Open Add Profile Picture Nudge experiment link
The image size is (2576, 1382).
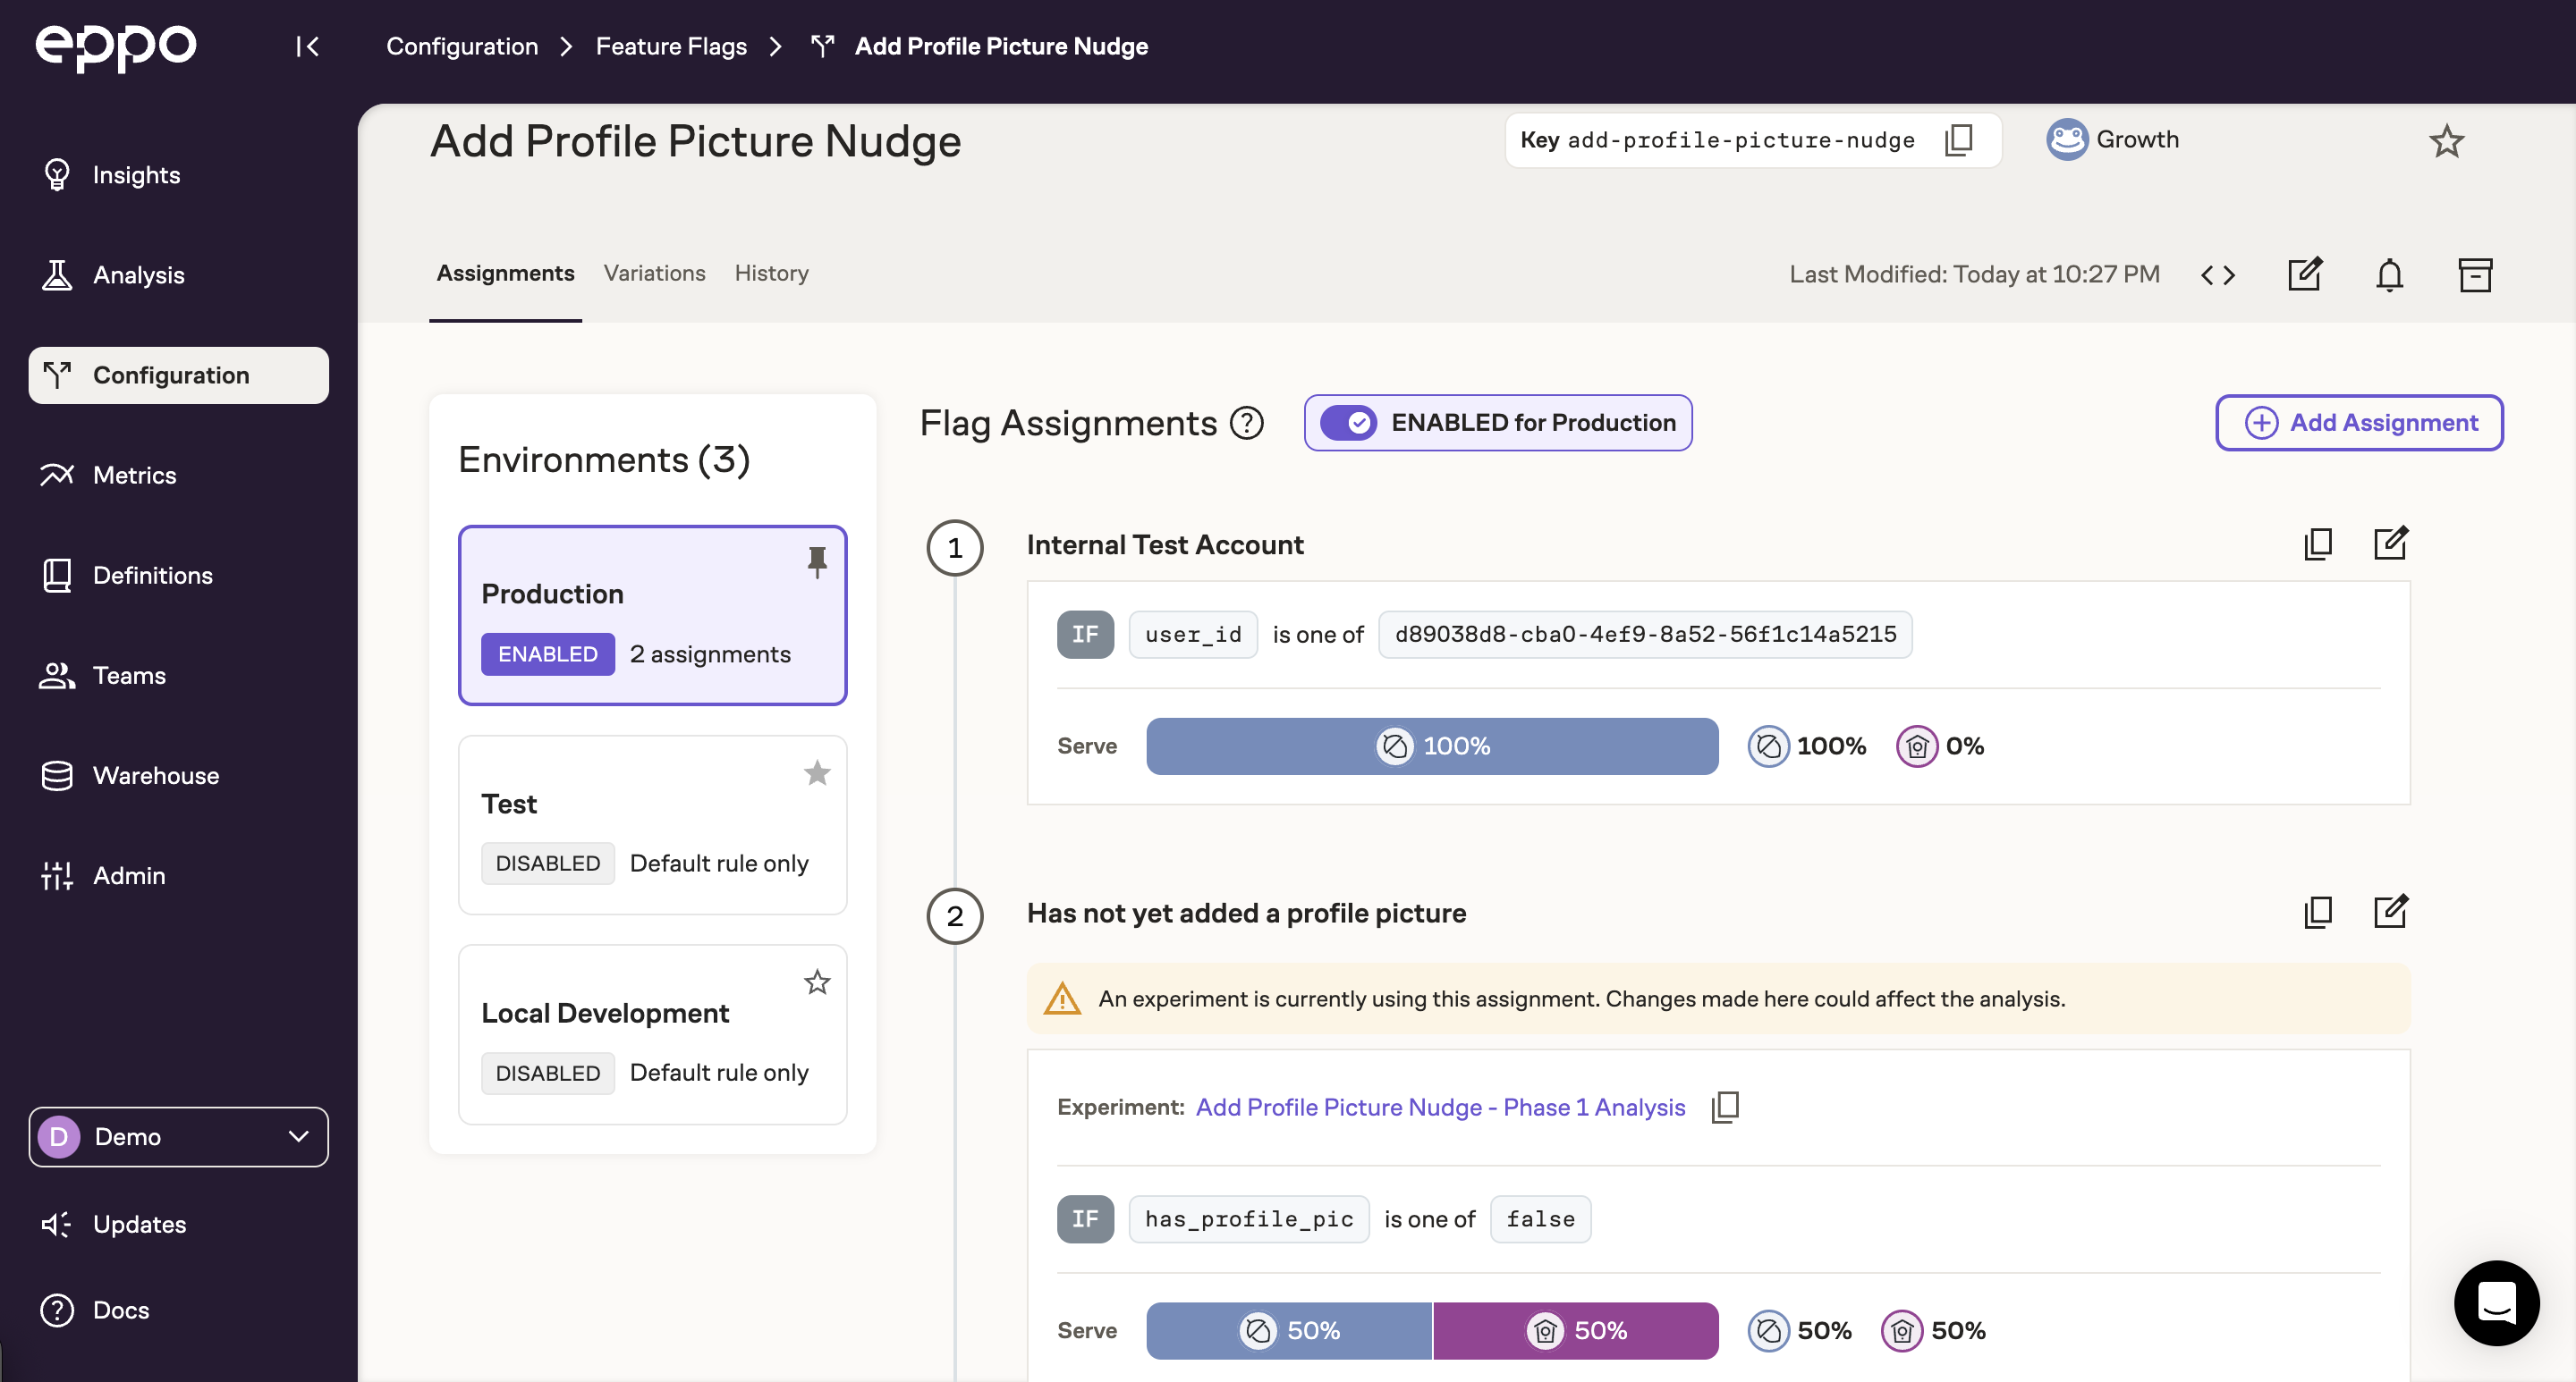pyautogui.click(x=1440, y=1108)
